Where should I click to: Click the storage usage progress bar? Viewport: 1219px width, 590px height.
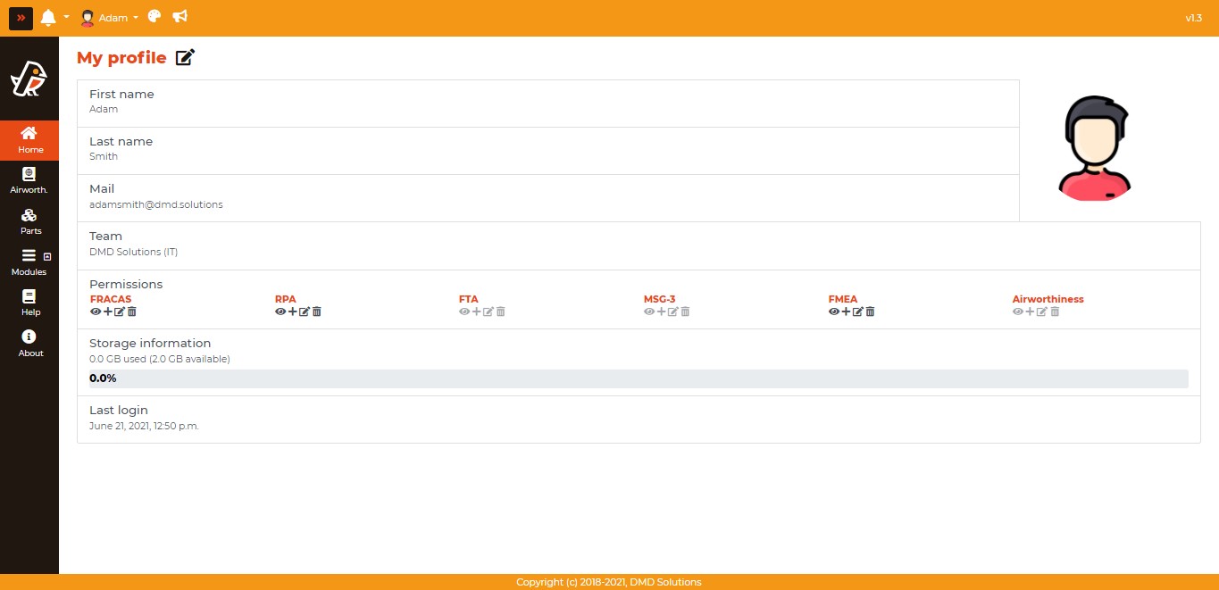[x=639, y=378]
